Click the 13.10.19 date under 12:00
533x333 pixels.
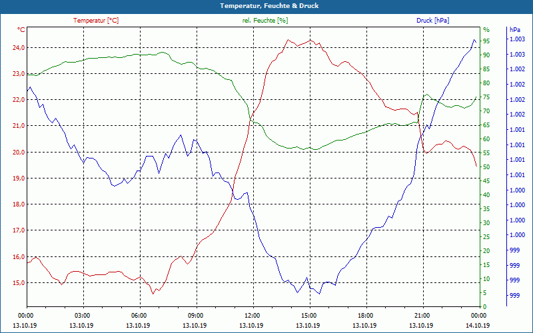point(251,326)
